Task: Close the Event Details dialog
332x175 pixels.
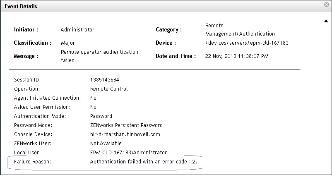Action: [326, 6]
